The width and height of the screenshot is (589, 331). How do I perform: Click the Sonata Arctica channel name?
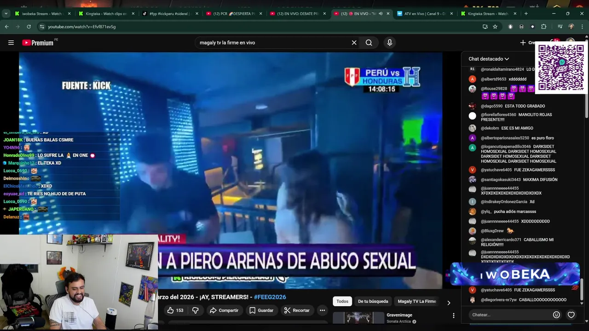pyautogui.click(x=399, y=322)
